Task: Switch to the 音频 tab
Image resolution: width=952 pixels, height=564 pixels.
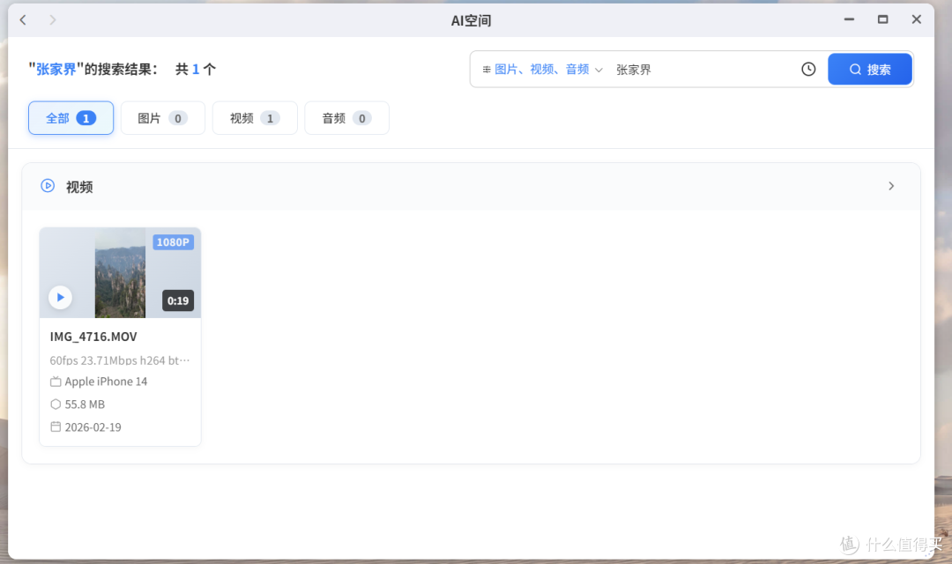Action: point(346,118)
